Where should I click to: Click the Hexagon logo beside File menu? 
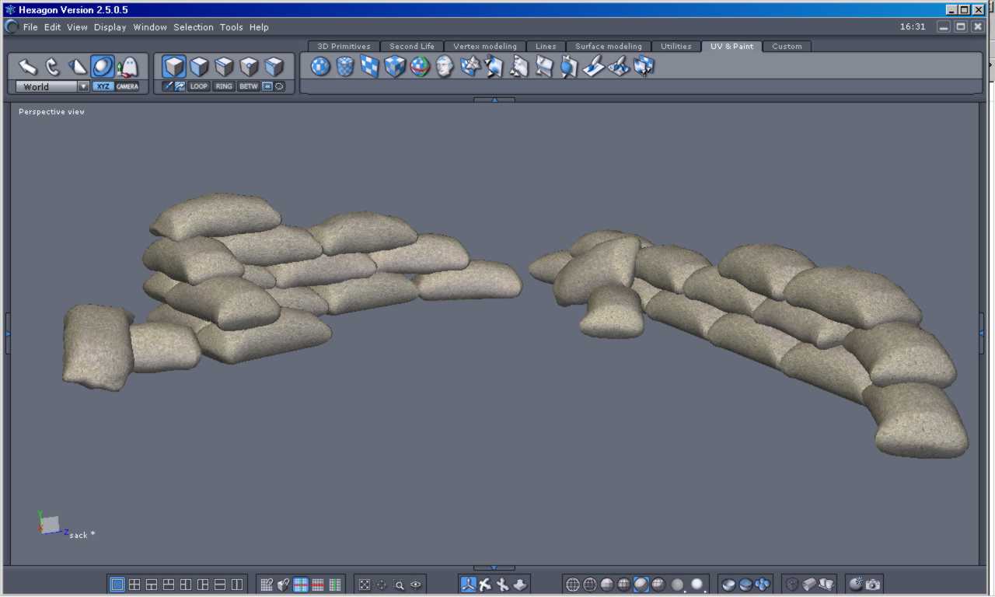tap(12, 26)
